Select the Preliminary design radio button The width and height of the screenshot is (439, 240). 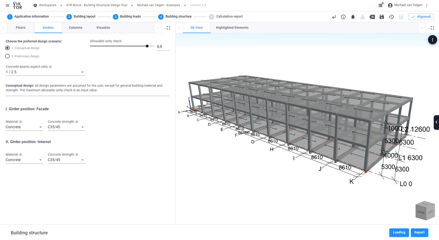tap(7, 56)
